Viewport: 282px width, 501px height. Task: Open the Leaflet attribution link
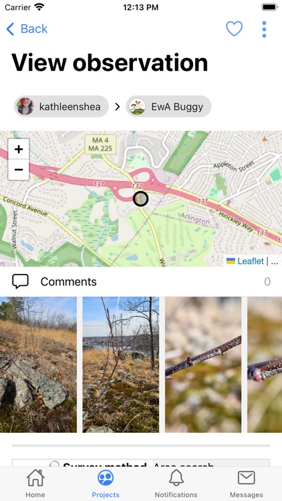(x=251, y=261)
